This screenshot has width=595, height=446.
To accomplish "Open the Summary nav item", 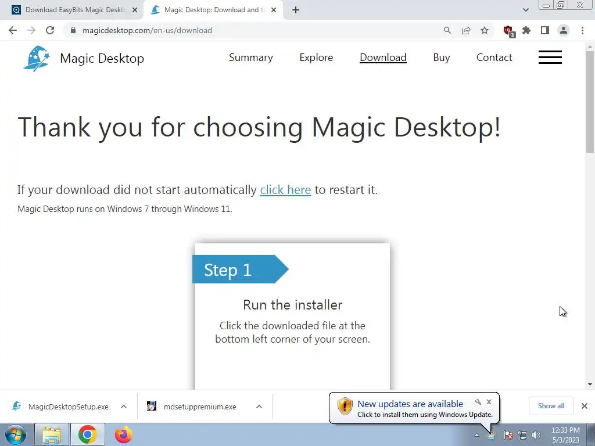I will tap(251, 57).
